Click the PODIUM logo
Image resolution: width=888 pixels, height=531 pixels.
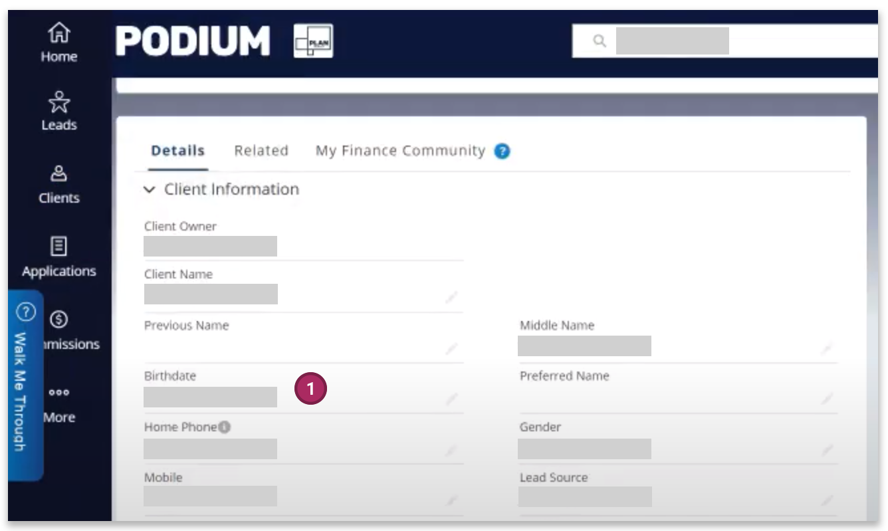[x=193, y=41]
